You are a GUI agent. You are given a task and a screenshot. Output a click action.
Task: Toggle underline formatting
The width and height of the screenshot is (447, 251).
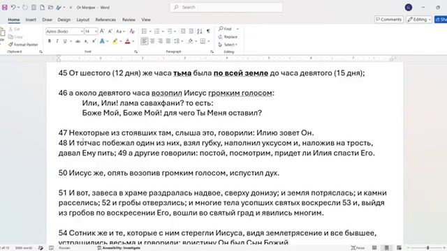65,41
